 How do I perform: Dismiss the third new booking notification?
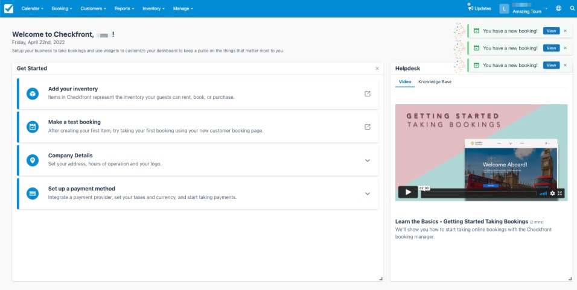pos(565,65)
